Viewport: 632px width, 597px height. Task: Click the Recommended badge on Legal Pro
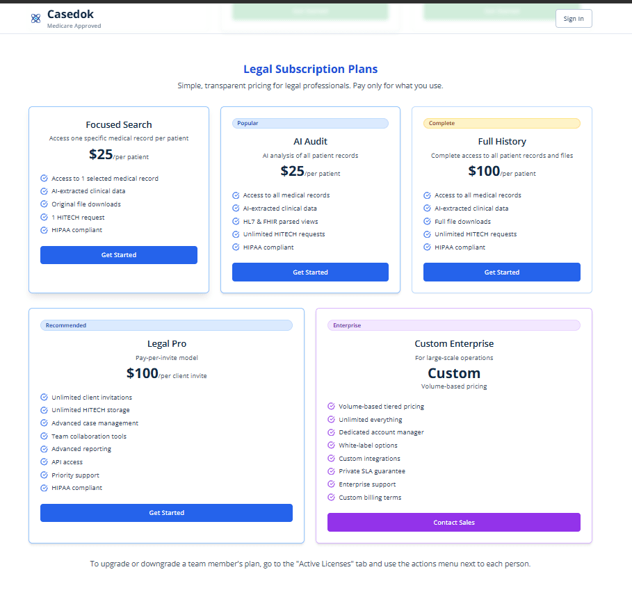[x=166, y=325]
